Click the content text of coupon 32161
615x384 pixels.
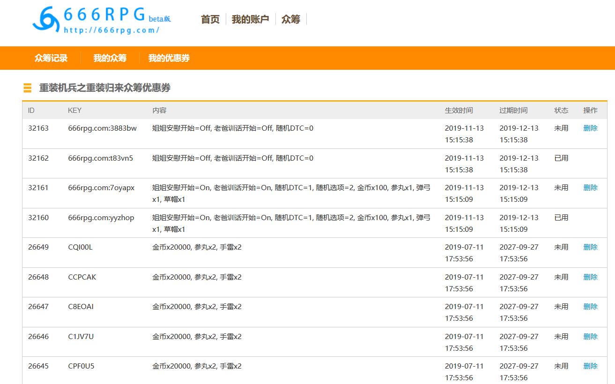click(x=291, y=193)
